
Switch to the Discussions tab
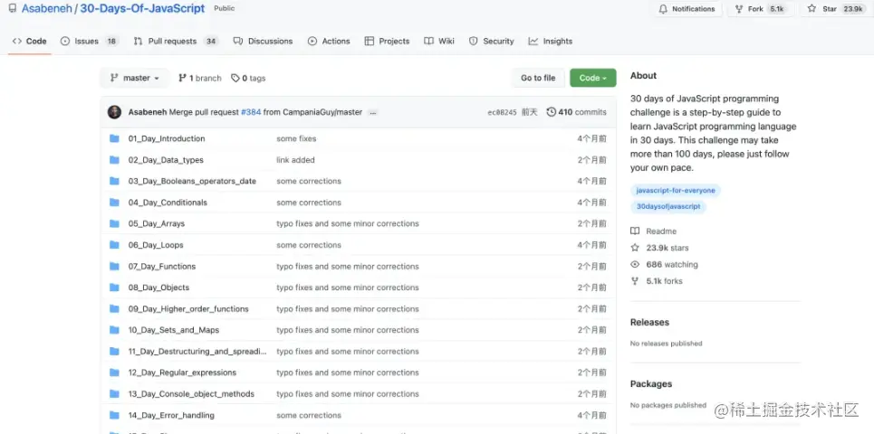263,42
